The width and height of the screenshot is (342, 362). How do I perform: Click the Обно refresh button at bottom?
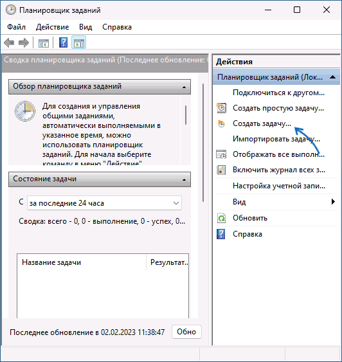click(x=186, y=332)
